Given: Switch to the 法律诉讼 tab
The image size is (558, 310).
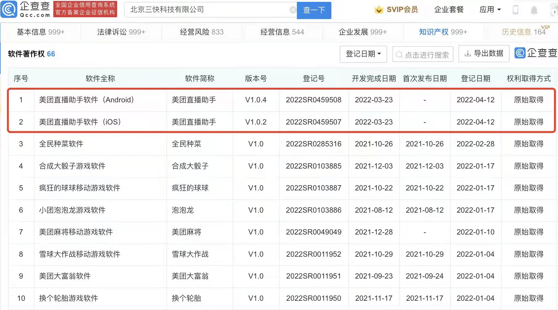Looking at the screenshot, I should [x=121, y=32].
